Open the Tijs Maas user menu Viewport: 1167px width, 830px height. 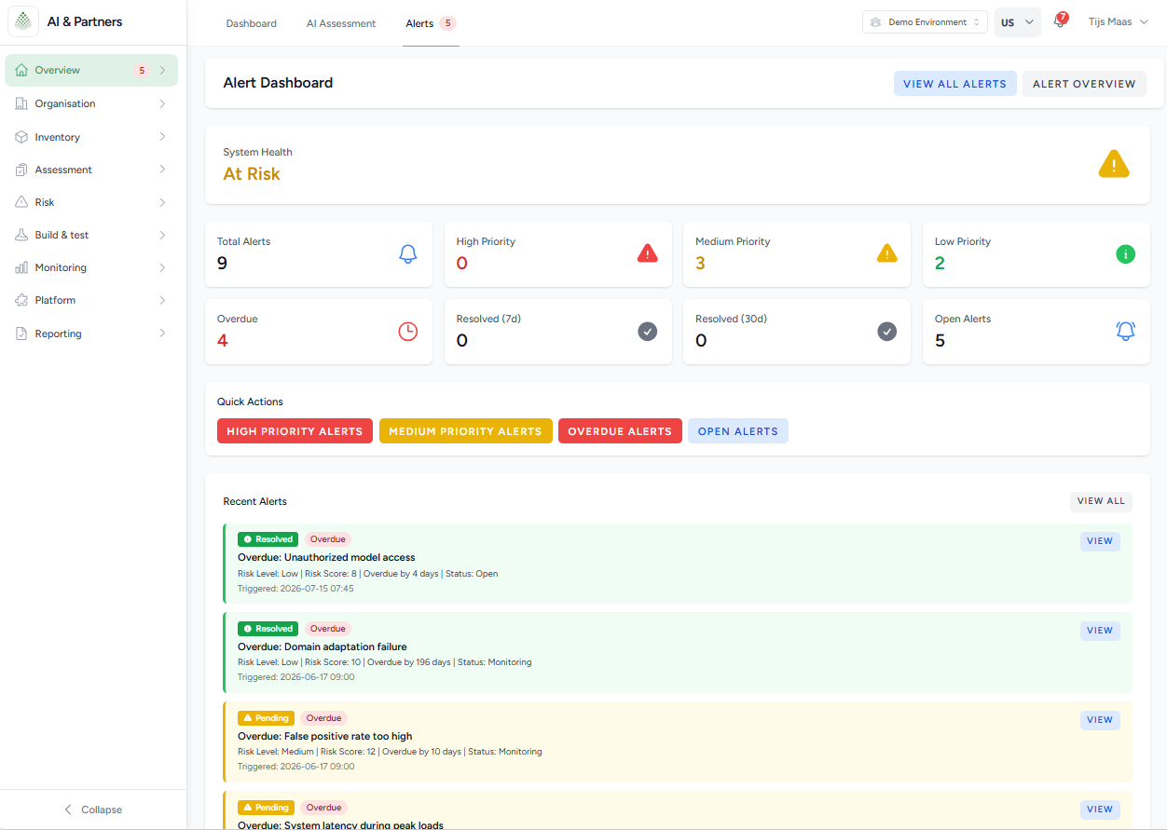click(x=1119, y=22)
